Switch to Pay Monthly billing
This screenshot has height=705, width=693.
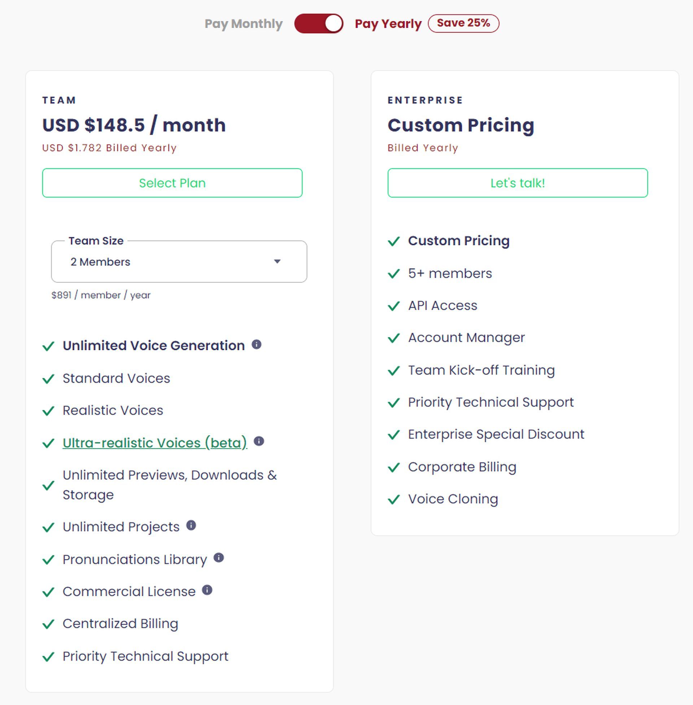244,24
